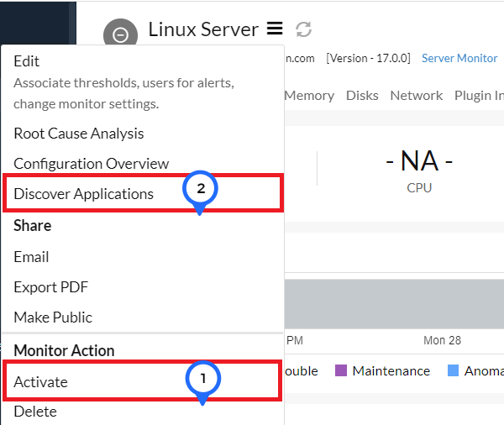The image size is (504, 425).
Task: Open the hamburger menu beside Linux Server
Action: [275, 29]
